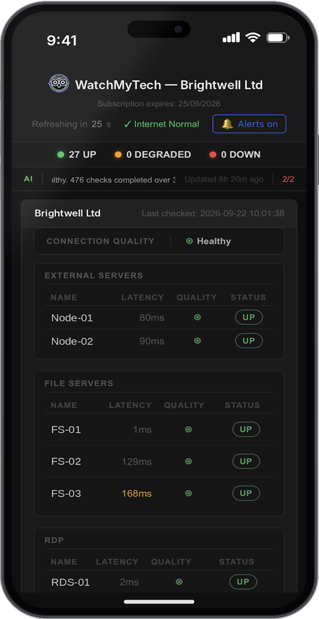The image size is (319, 619).
Task: Click the green 27 UP indicator dot
Action: coord(61,154)
